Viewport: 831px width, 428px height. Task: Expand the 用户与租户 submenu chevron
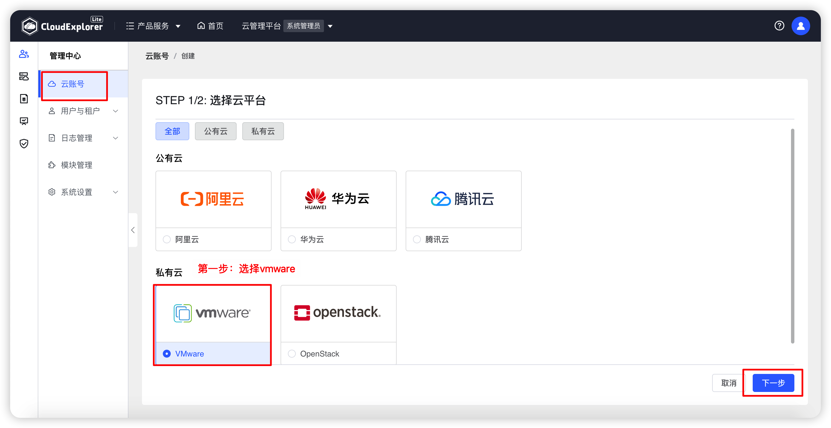(115, 111)
